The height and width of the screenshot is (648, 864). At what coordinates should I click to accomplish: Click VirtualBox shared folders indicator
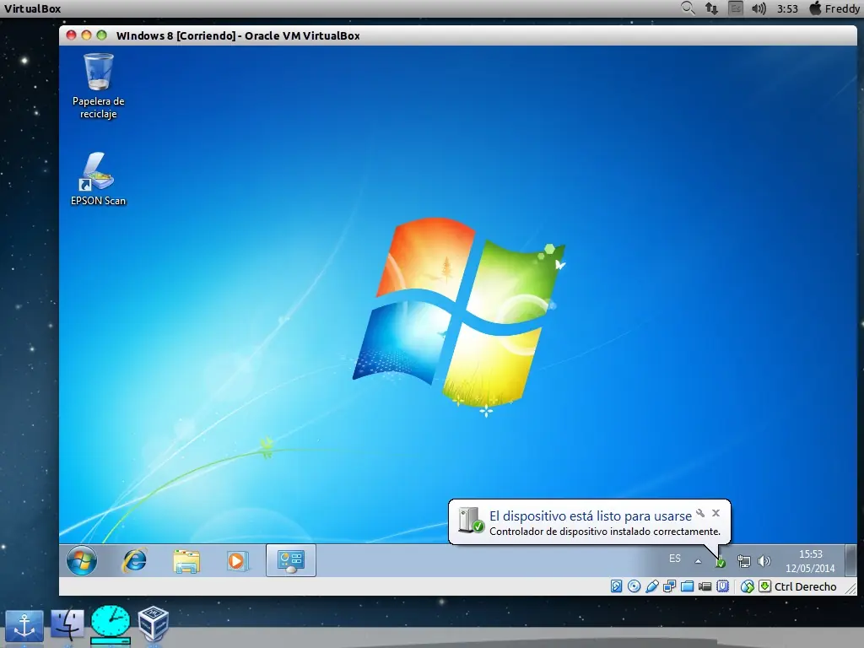click(x=687, y=586)
